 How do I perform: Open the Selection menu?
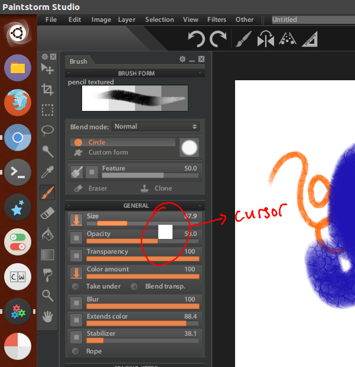point(159,19)
